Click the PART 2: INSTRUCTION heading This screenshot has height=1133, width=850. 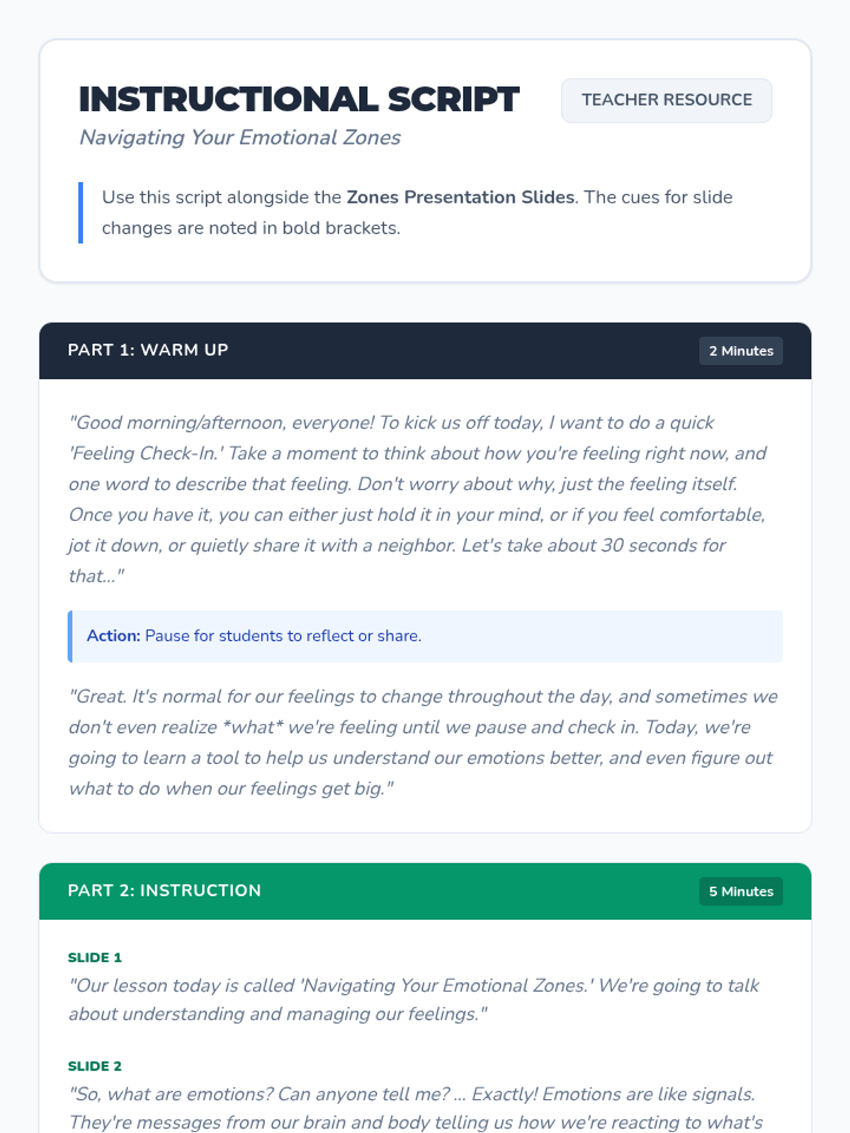click(164, 890)
